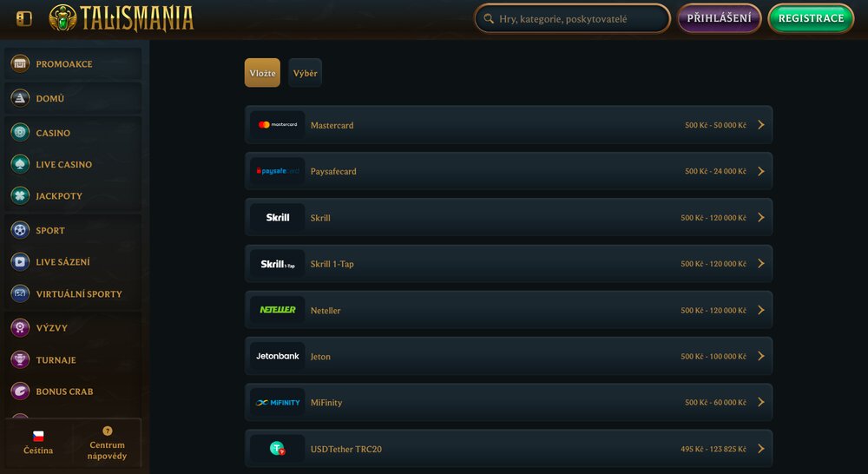Toggle the sidebar collapse icon
The width and height of the screenshot is (868, 474).
tap(23, 18)
